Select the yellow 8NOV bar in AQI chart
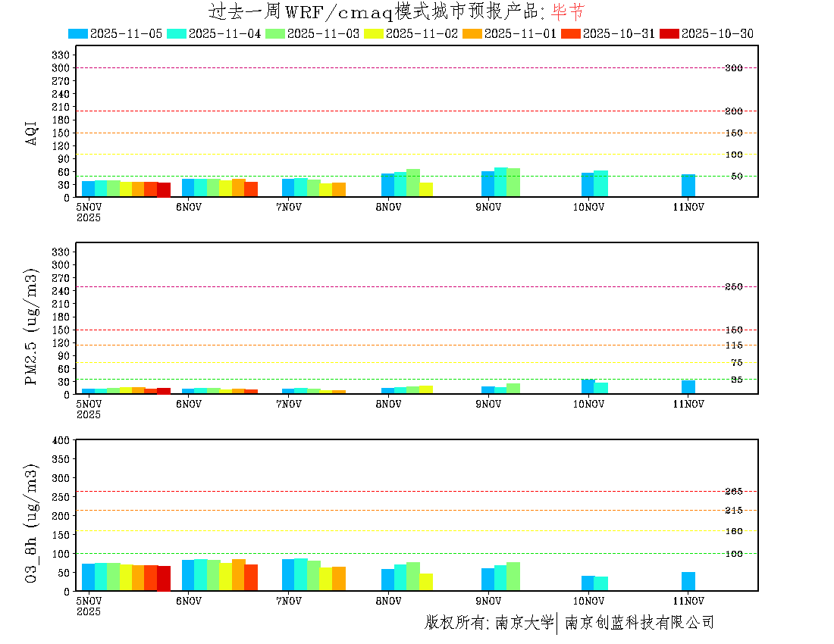 point(426,189)
